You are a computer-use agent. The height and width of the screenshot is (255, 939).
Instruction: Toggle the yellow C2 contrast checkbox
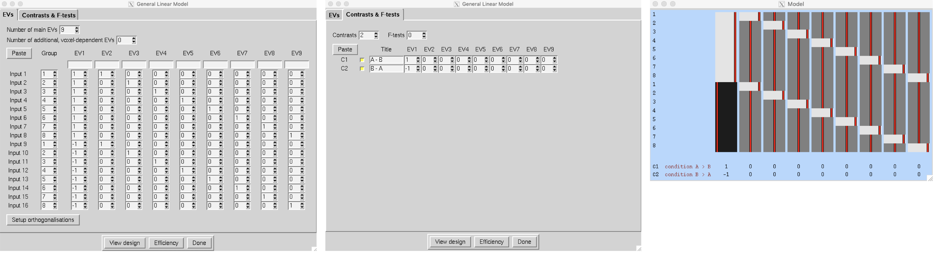tap(362, 69)
